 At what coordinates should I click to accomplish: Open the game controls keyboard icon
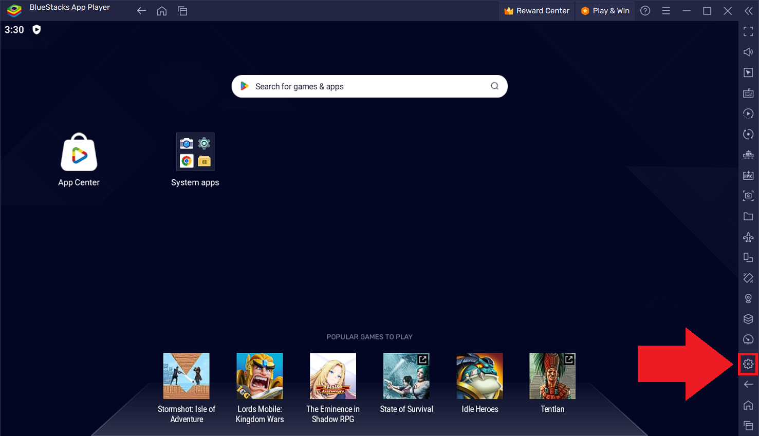coord(748,93)
